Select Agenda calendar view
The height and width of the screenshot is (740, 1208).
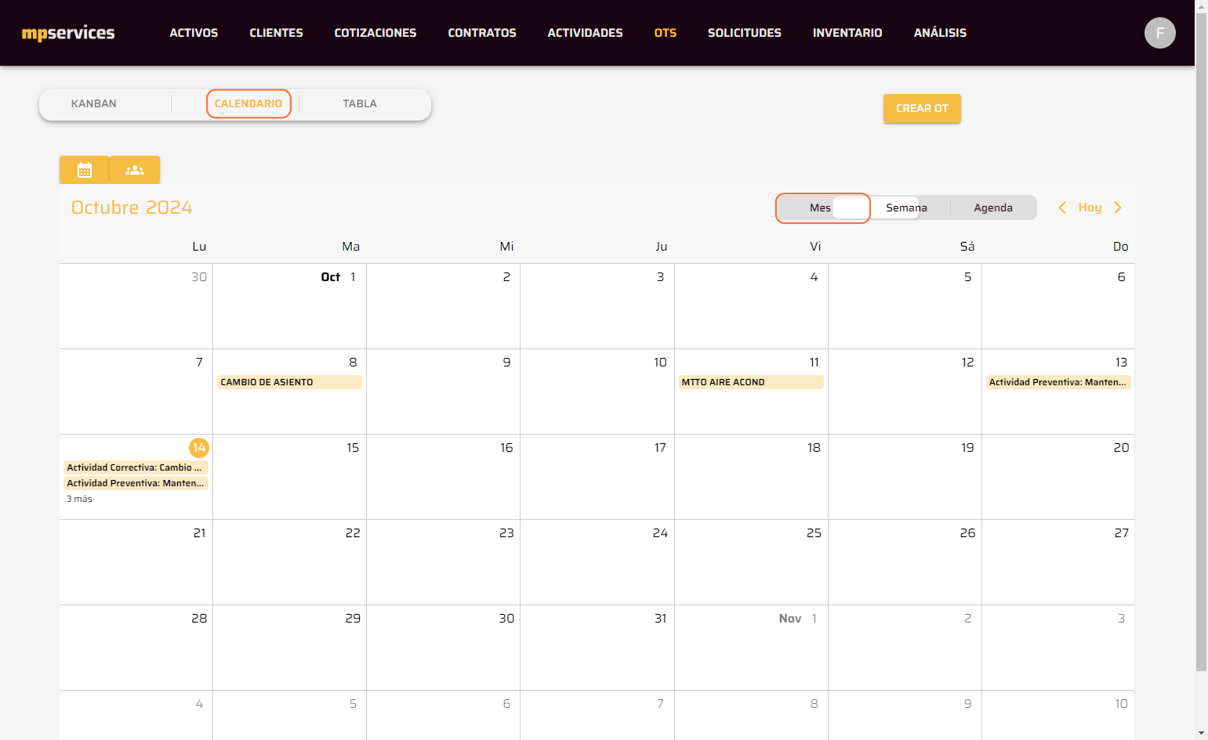993,208
